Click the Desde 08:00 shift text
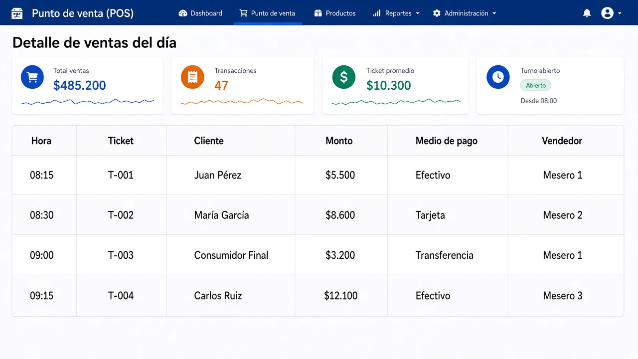 [539, 101]
